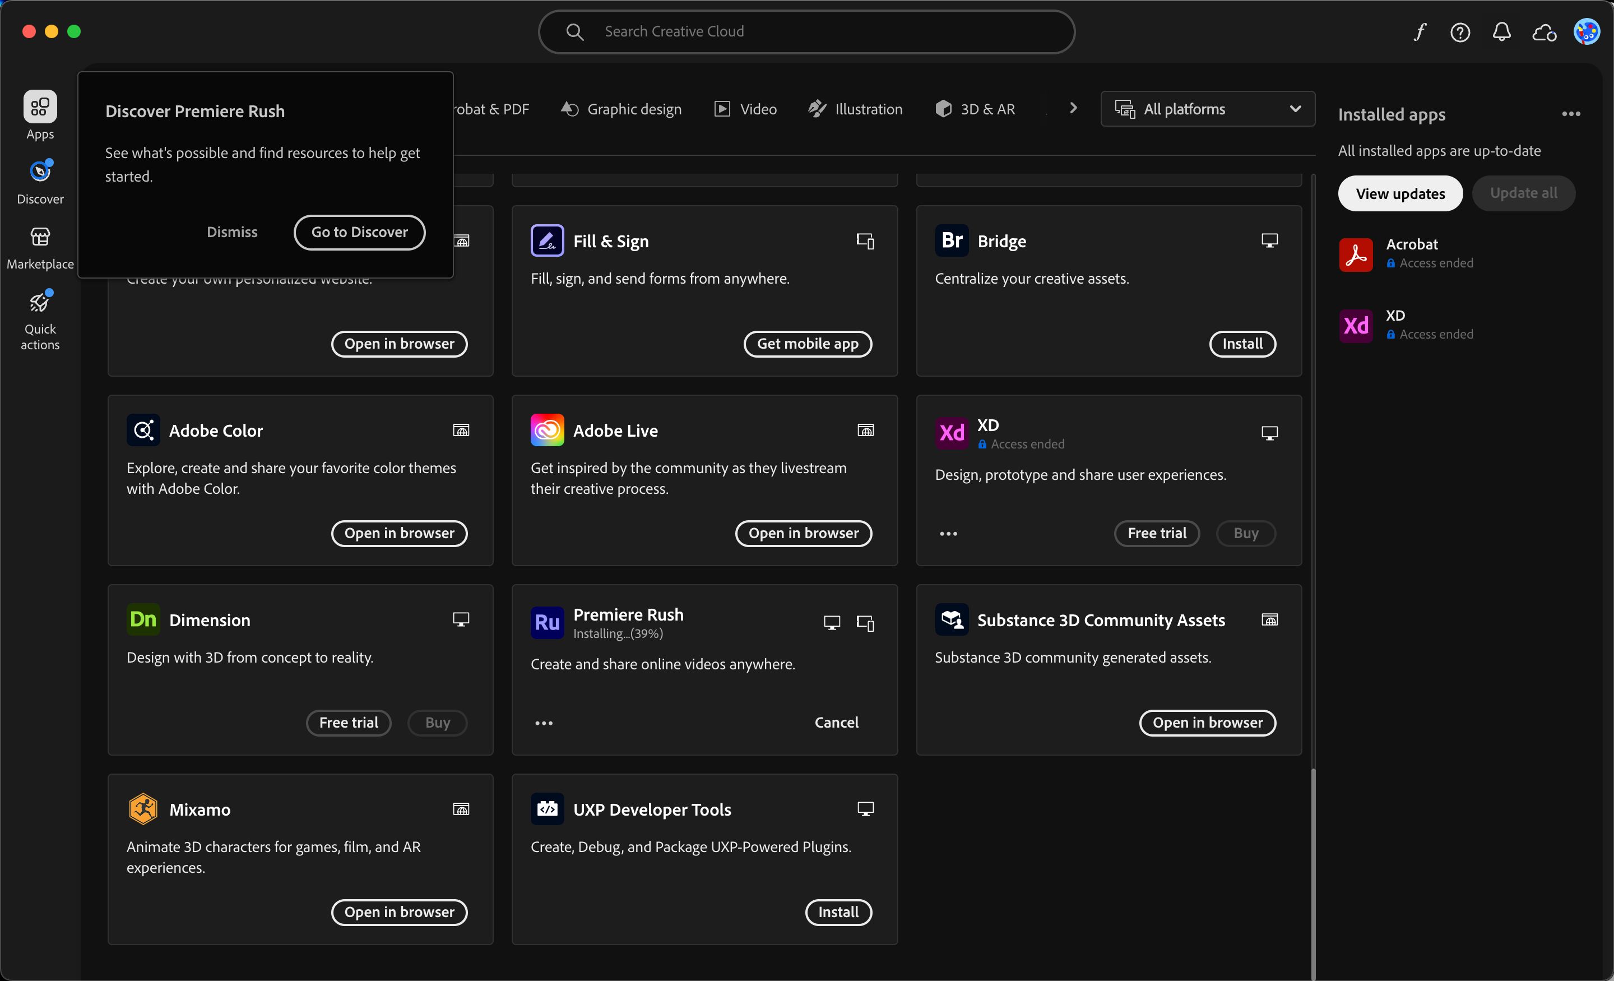Open the Marketplace section in sidebar
1614x981 pixels.
pos(40,248)
